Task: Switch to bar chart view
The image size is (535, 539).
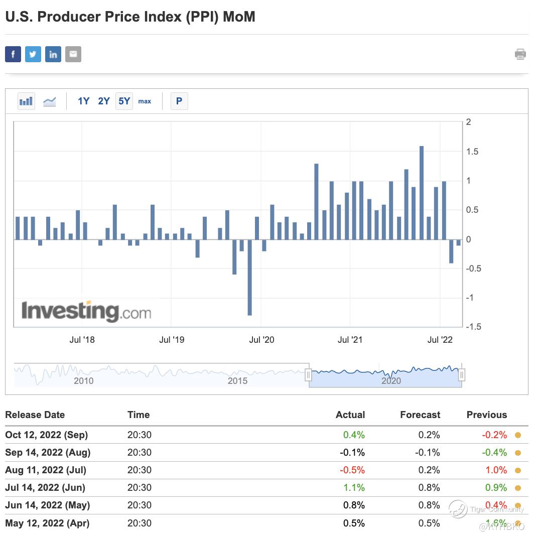Action: pyautogui.click(x=26, y=101)
